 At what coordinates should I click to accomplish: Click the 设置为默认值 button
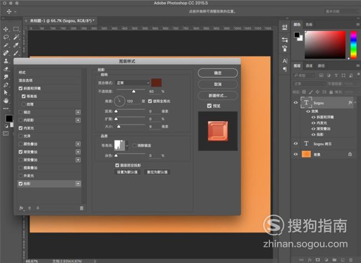[x=127, y=172]
